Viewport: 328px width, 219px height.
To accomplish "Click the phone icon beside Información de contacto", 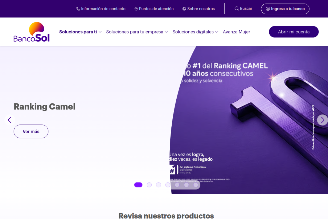I will (x=78, y=9).
